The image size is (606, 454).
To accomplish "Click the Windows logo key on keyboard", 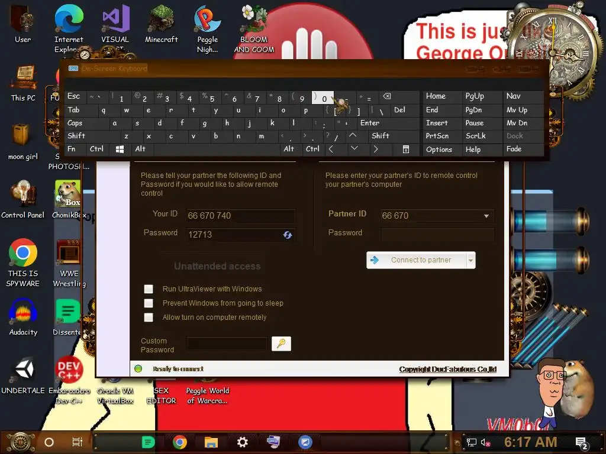I will pos(120,149).
